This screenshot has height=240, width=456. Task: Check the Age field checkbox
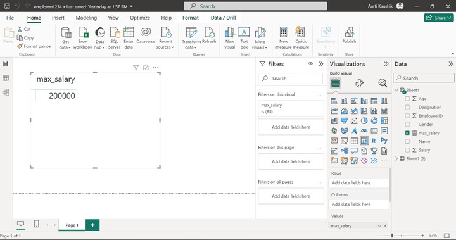tap(407, 99)
